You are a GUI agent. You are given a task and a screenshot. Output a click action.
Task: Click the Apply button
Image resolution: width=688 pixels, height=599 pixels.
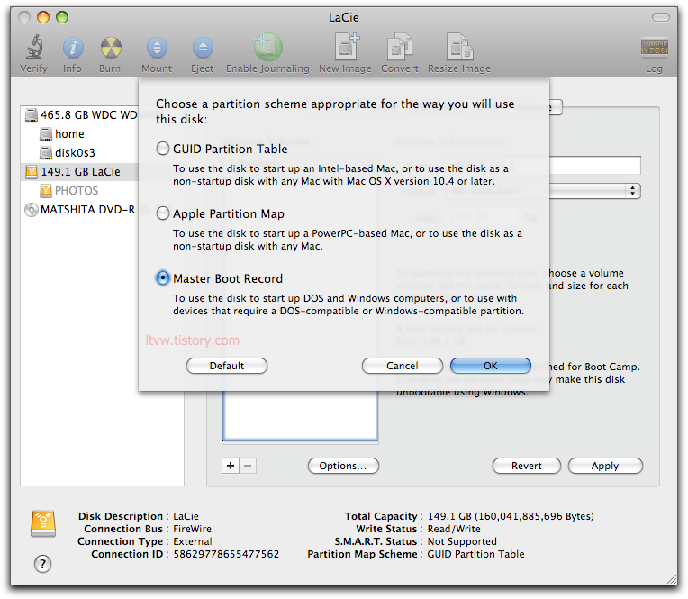point(605,466)
